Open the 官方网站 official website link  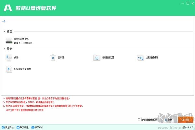click(9, 127)
